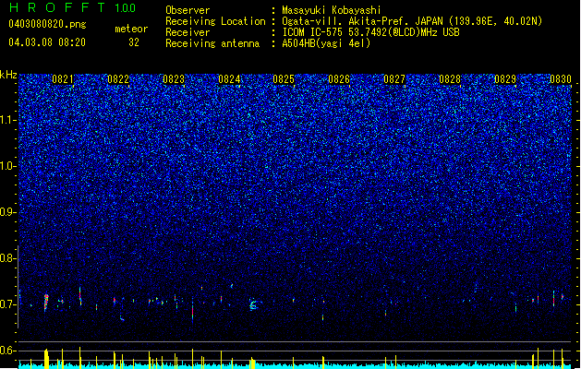The height and width of the screenshot is (369, 581).
Task: Select the file name 0403080820.png
Action: (47, 24)
